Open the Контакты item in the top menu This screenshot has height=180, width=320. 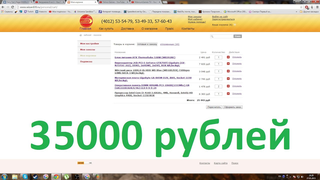188,29
